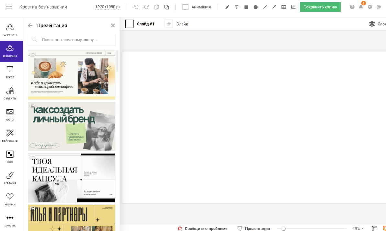Insert a chart from toolbar

293,7
